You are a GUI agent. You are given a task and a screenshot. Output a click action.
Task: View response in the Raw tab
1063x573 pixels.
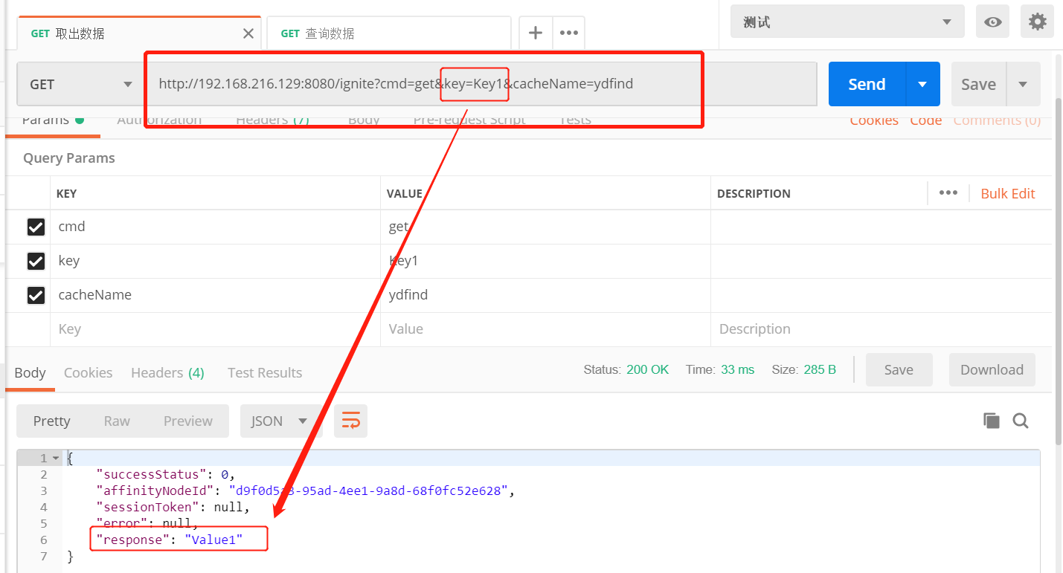[x=116, y=421]
